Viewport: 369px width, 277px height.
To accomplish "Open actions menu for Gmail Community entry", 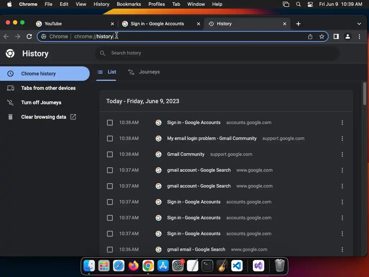I will 342,154.
